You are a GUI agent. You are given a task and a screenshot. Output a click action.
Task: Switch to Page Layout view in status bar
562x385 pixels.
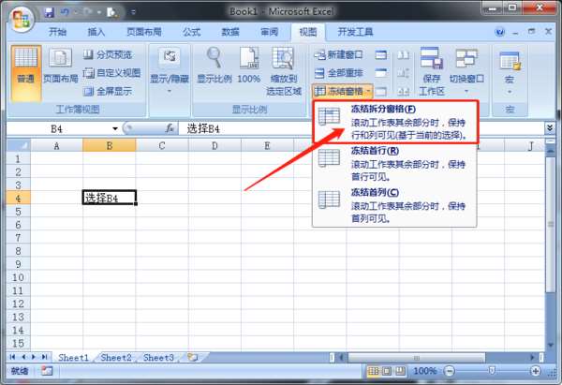pos(386,371)
